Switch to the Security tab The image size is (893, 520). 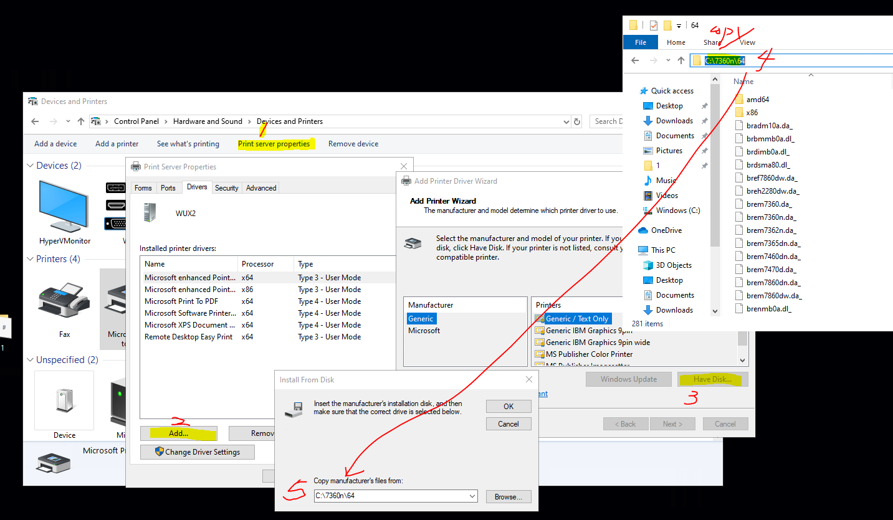tap(227, 187)
